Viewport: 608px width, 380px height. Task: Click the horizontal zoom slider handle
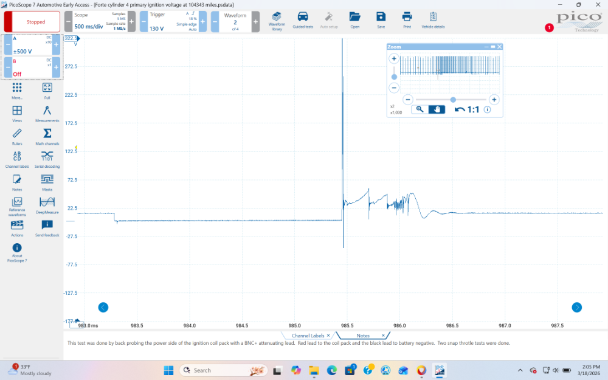click(453, 99)
